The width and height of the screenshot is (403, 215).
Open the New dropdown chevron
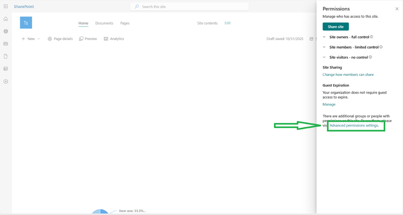tap(39, 39)
